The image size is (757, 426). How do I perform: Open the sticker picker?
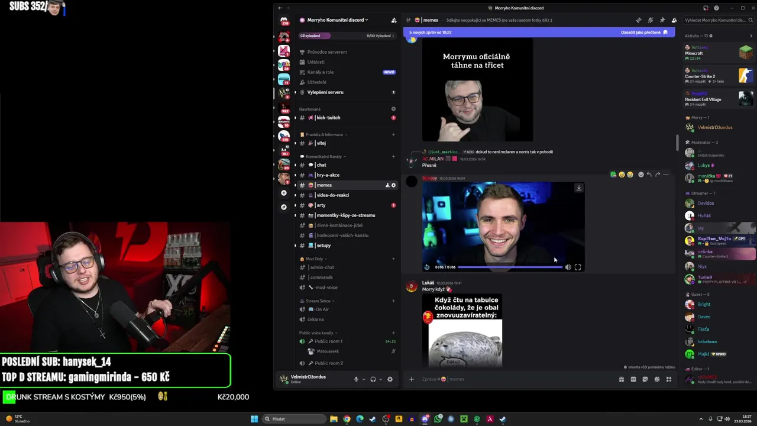point(645,379)
